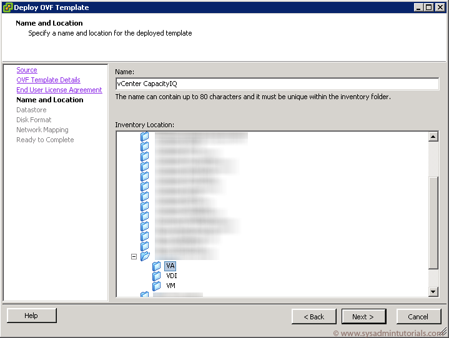Click the Help button
Viewport: 449px width, 338px height.
pos(31,316)
